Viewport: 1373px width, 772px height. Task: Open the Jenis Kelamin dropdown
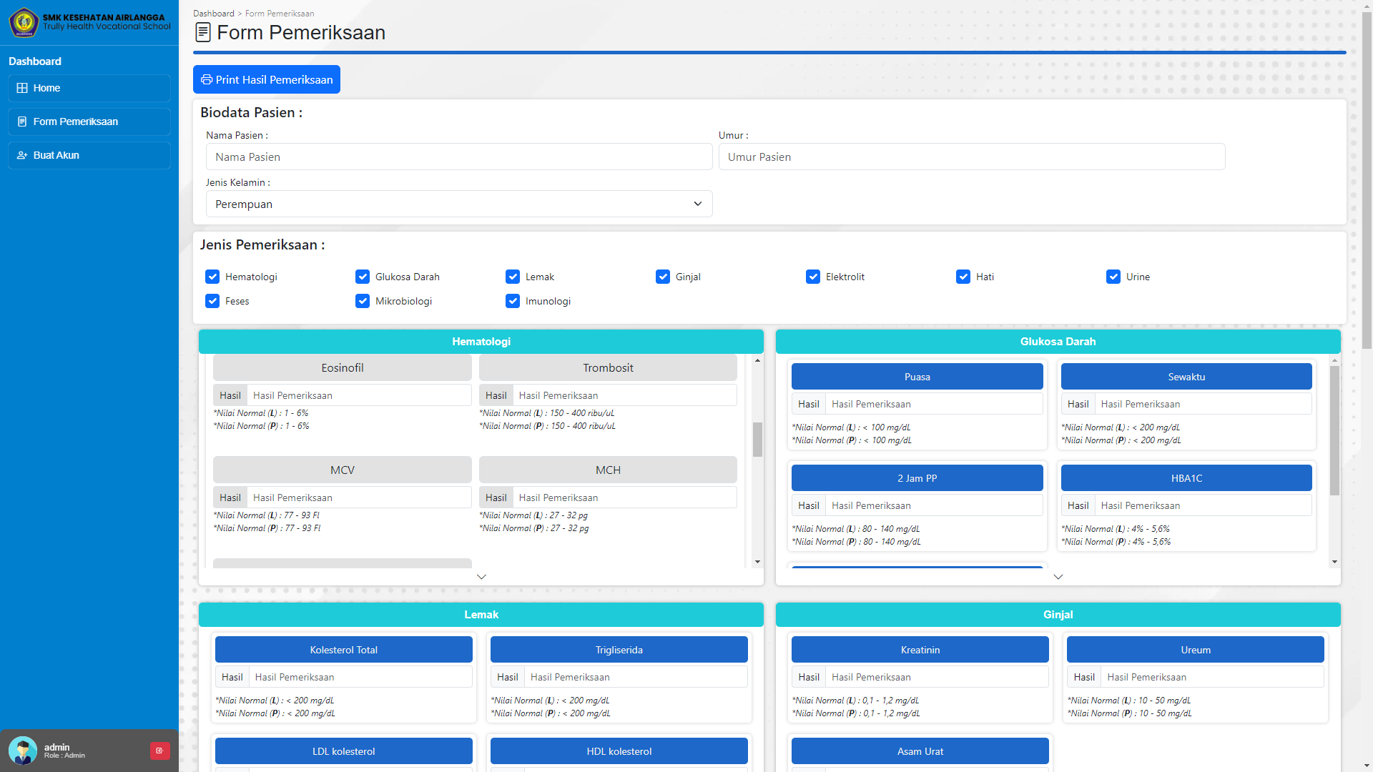458,204
